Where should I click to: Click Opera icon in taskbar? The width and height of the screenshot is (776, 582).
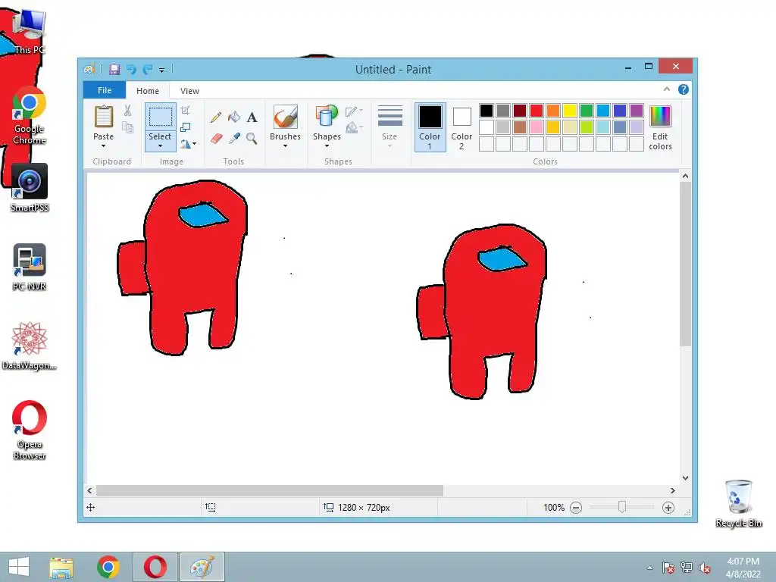(x=155, y=567)
